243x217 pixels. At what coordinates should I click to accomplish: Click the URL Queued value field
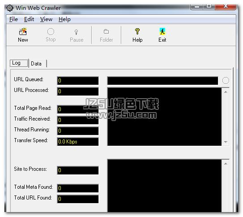(x=78, y=81)
